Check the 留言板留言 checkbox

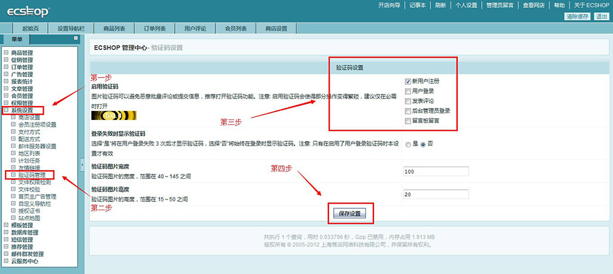[408, 121]
